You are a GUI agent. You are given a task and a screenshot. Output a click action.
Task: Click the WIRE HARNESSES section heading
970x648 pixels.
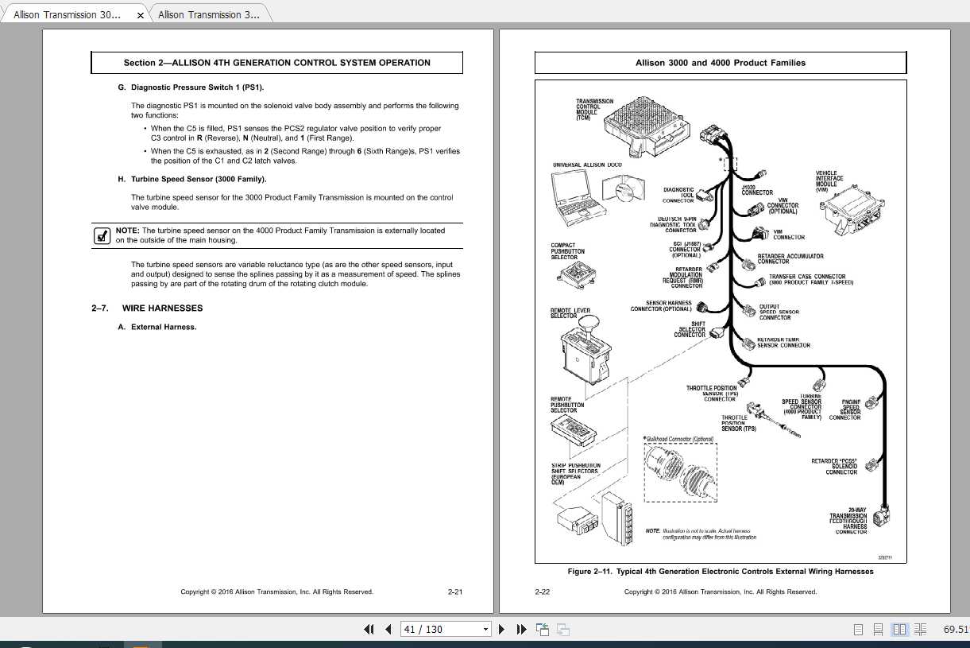click(162, 308)
